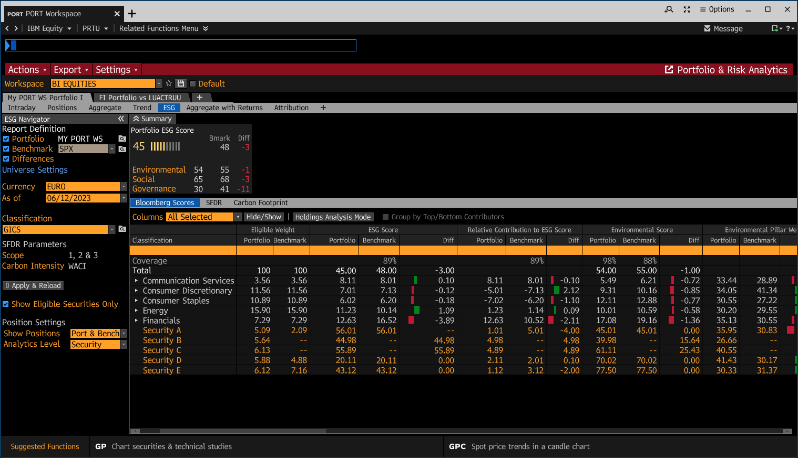Open Analytics Level Security dropdown
Viewport: 798px width, 458px height.
(124, 345)
